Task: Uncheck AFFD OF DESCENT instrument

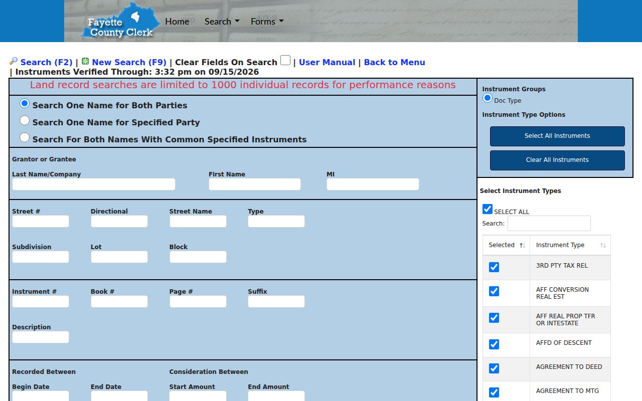Action: pos(494,344)
